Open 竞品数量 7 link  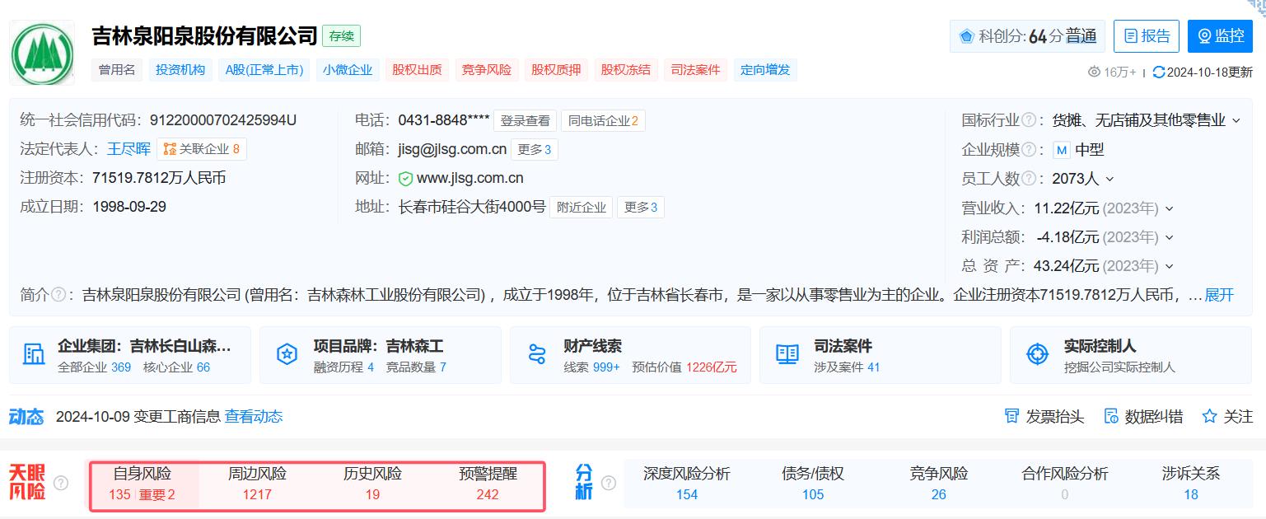(x=416, y=367)
